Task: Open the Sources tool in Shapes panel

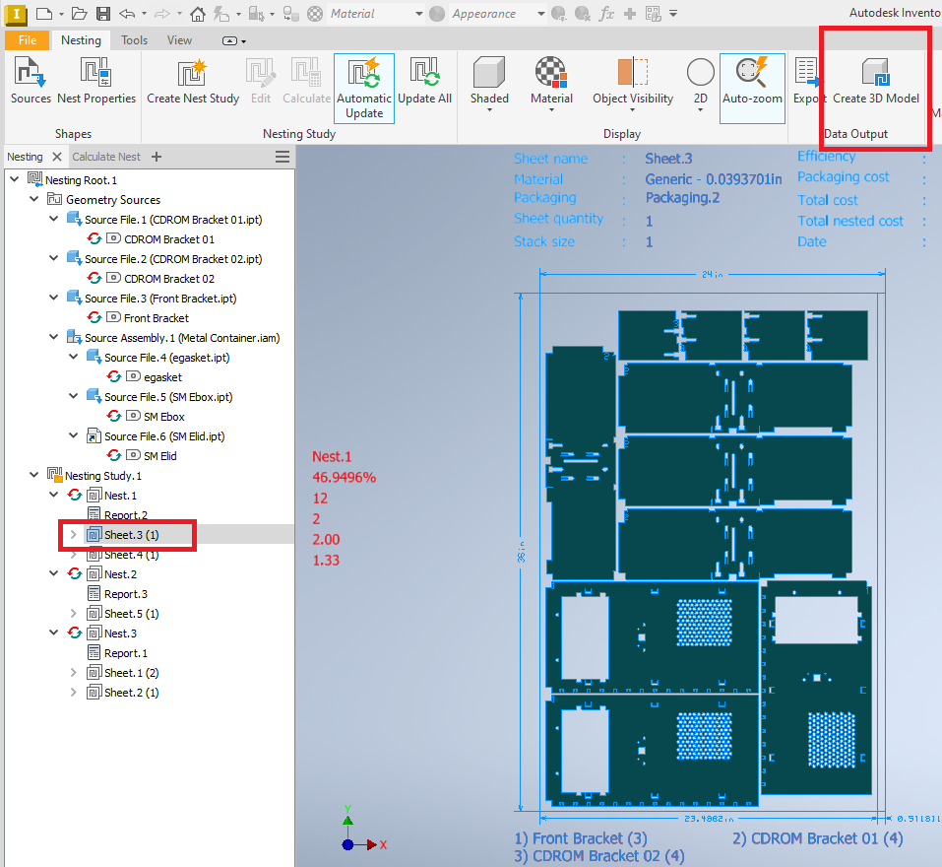Action: coord(31,80)
